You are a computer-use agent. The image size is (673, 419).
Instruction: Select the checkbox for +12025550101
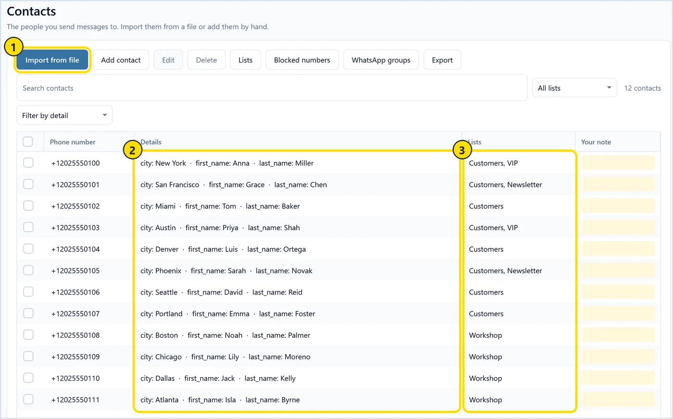pyautogui.click(x=28, y=185)
